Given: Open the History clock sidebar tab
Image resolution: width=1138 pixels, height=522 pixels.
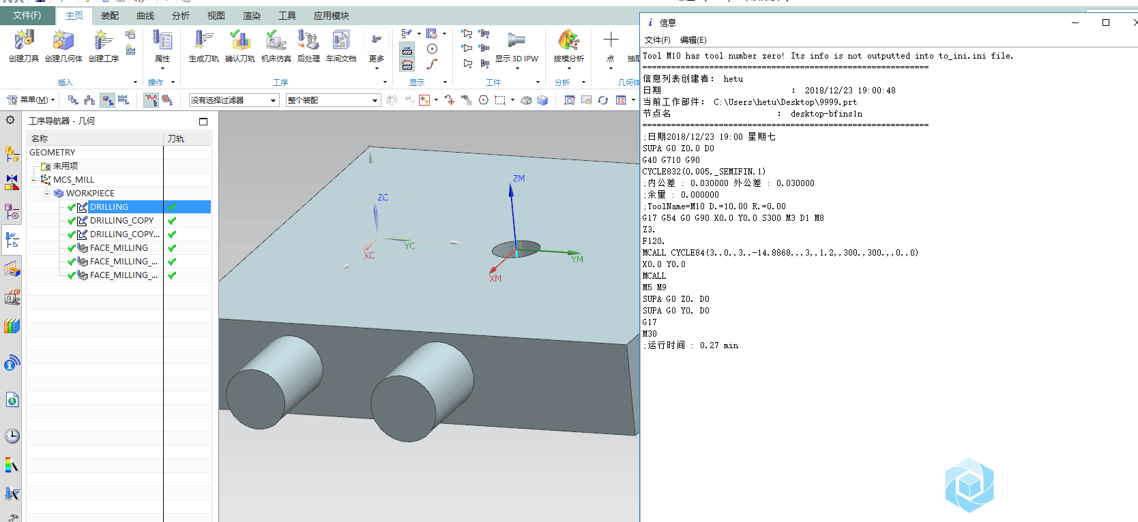Looking at the screenshot, I should click(x=12, y=436).
